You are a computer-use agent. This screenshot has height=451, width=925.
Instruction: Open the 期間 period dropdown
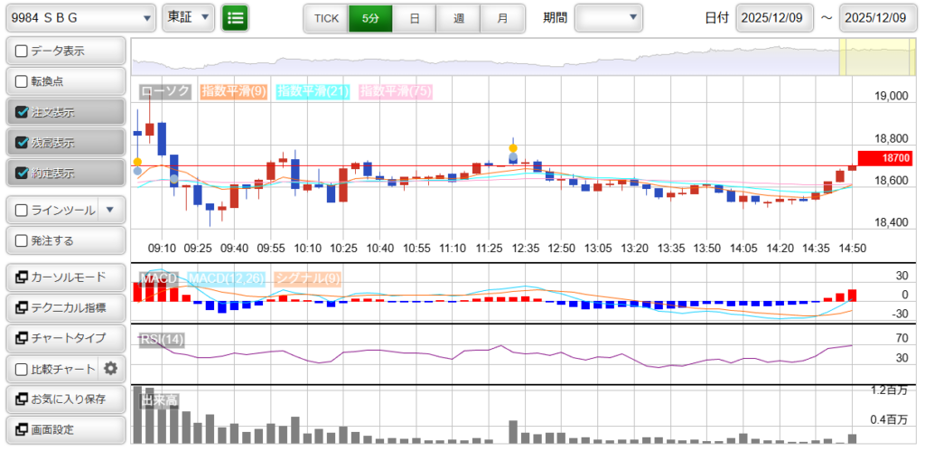tap(608, 18)
